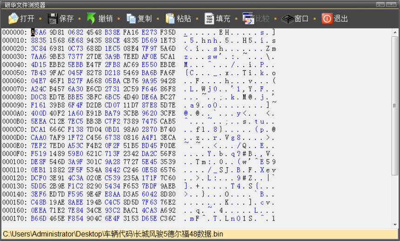The height and width of the screenshot is (241, 400).
Task: Click hex word 8835 in row 000010
Action: click(x=39, y=40)
